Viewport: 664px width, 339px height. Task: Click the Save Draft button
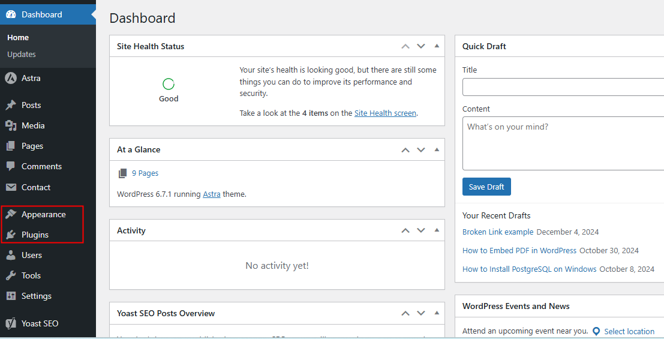(486, 187)
